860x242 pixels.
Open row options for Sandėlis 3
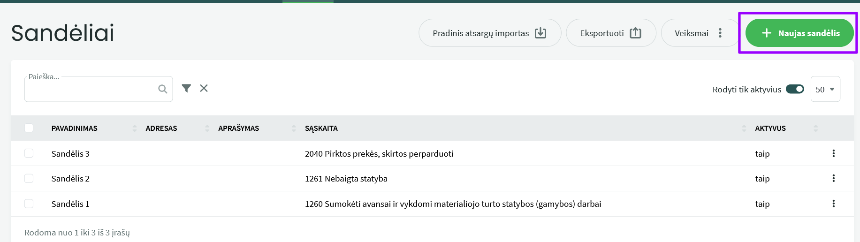pos(833,153)
